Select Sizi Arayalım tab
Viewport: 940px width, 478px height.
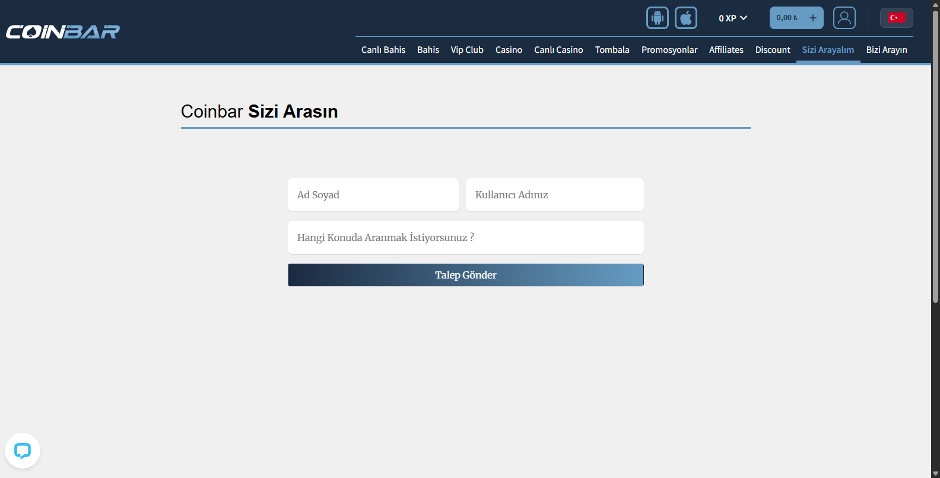(x=828, y=50)
